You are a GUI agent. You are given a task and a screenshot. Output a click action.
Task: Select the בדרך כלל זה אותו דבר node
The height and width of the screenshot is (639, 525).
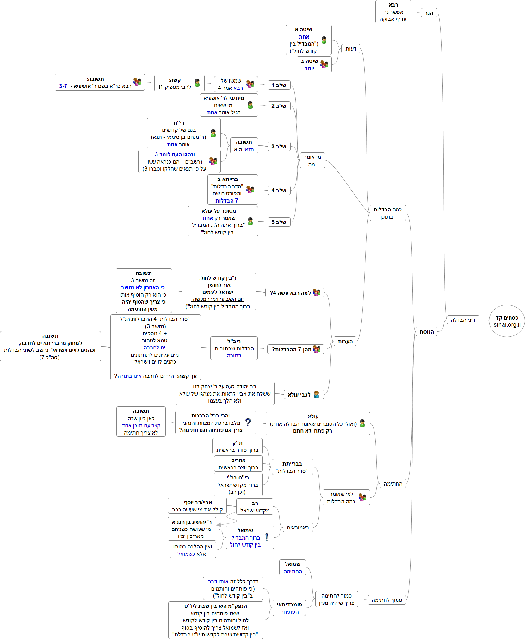(x=233, y=588)
